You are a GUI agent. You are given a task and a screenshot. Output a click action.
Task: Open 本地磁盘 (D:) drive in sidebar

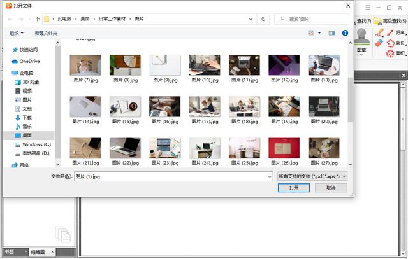point(33,153)
